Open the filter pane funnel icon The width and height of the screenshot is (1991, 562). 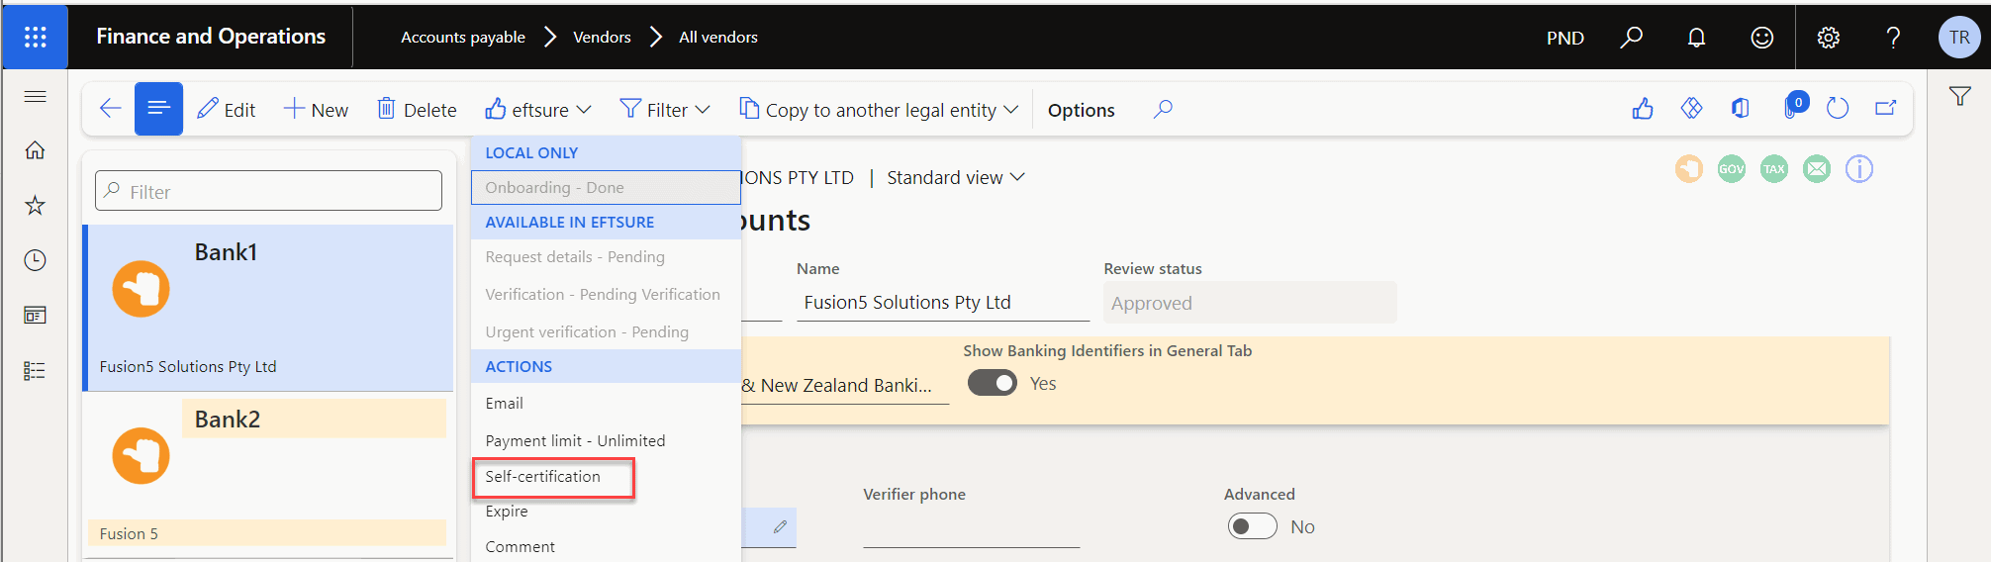point(1959,96)
